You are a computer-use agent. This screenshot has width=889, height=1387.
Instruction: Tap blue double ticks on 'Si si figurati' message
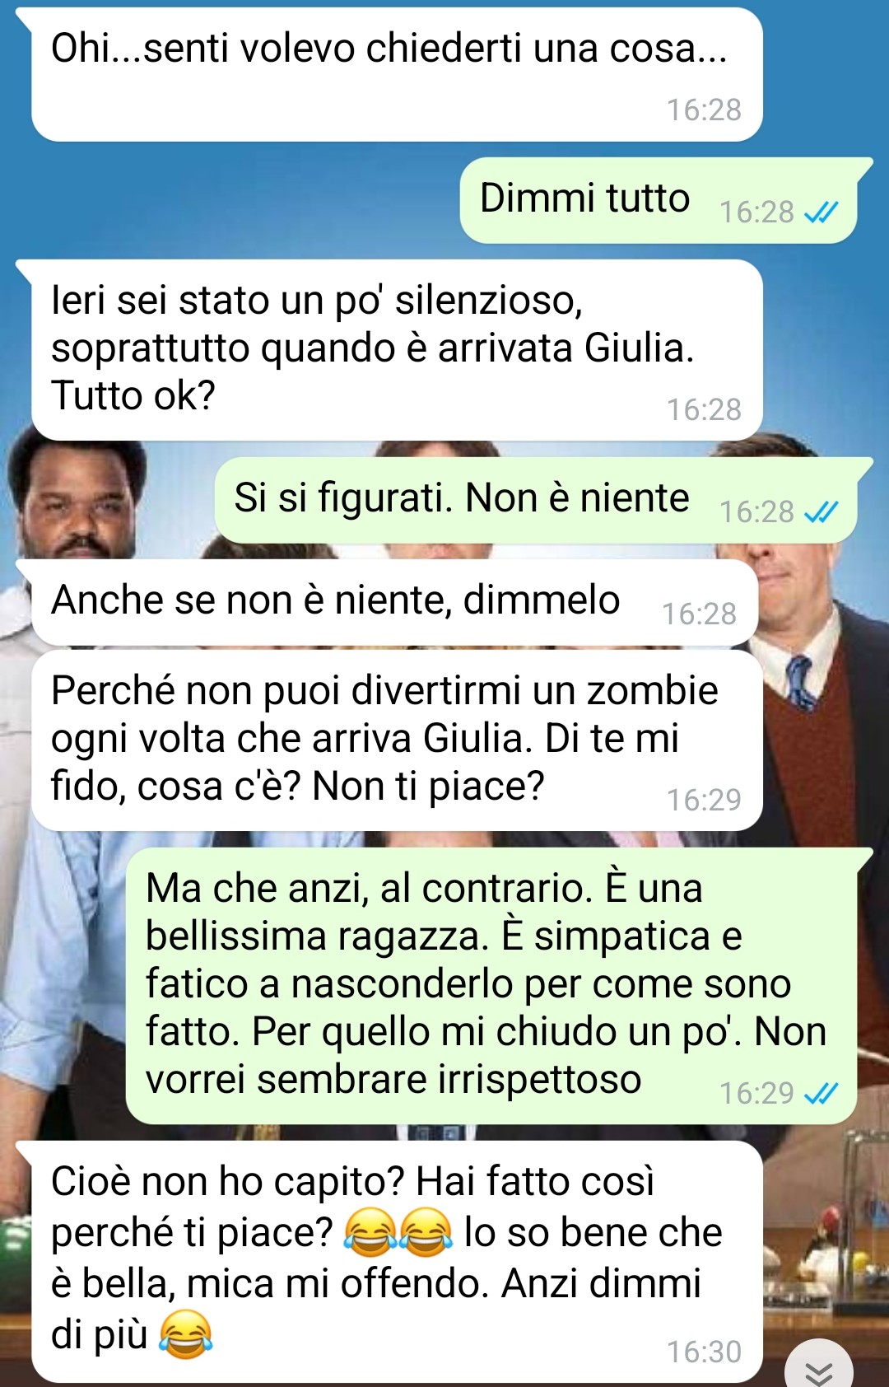click(821, 512)
